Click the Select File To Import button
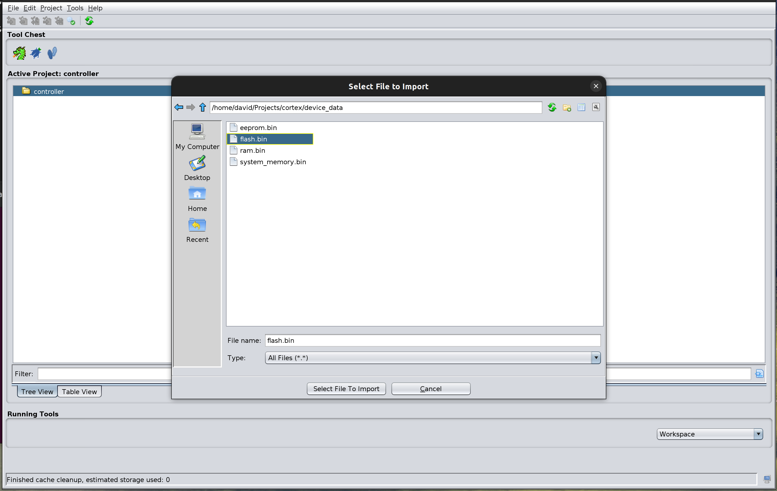Image resolution: width=777 pixels, height=491 pixels. pos(346,389)
